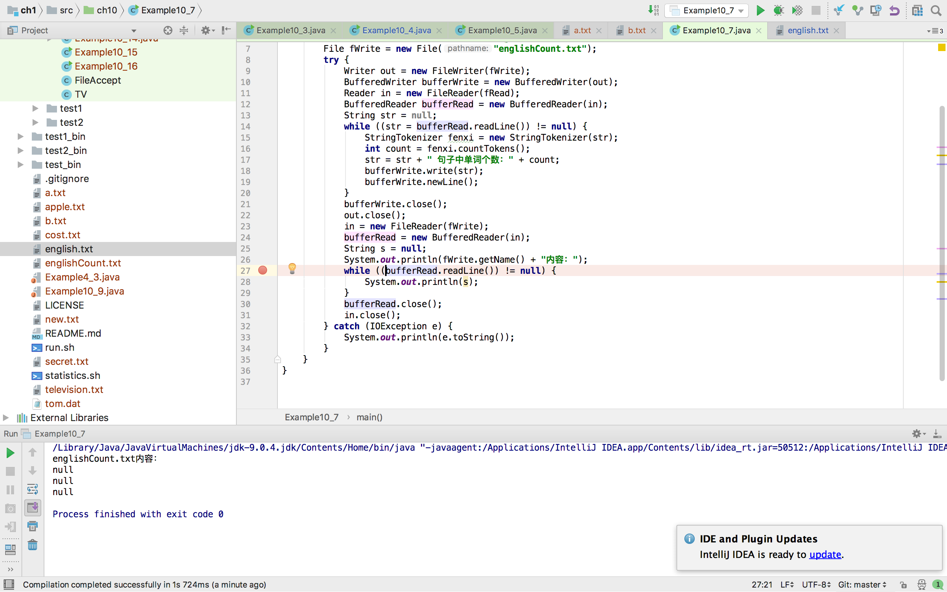The width and height of the screenshot is (947, 592).
Task: Toggle breakpoint on line 27
Action: (x=263, y=270)
